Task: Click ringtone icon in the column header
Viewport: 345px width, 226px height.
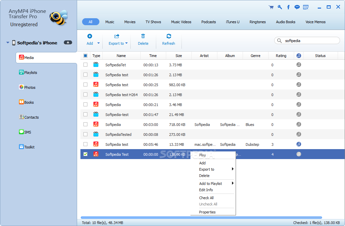Action: tap(298, 56)
